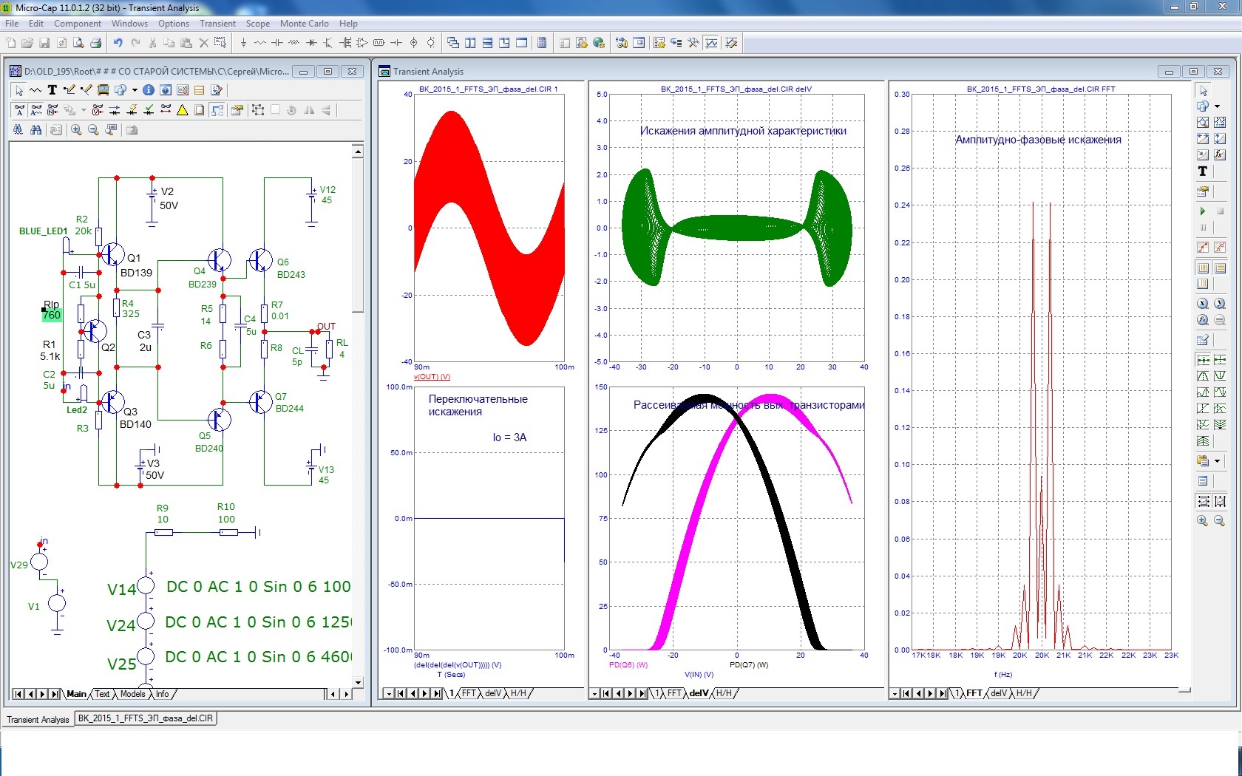This screenshot has width=1242, height=776.
Task: Place a diode component
Action: coord(311,43)
